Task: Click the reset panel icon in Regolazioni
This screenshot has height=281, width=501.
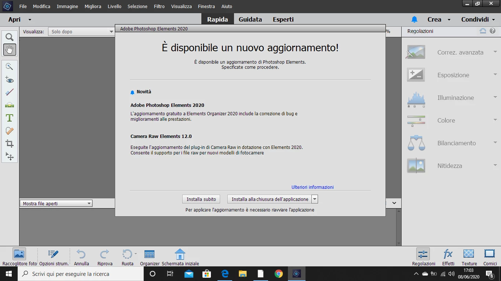Action: [483, 31]
